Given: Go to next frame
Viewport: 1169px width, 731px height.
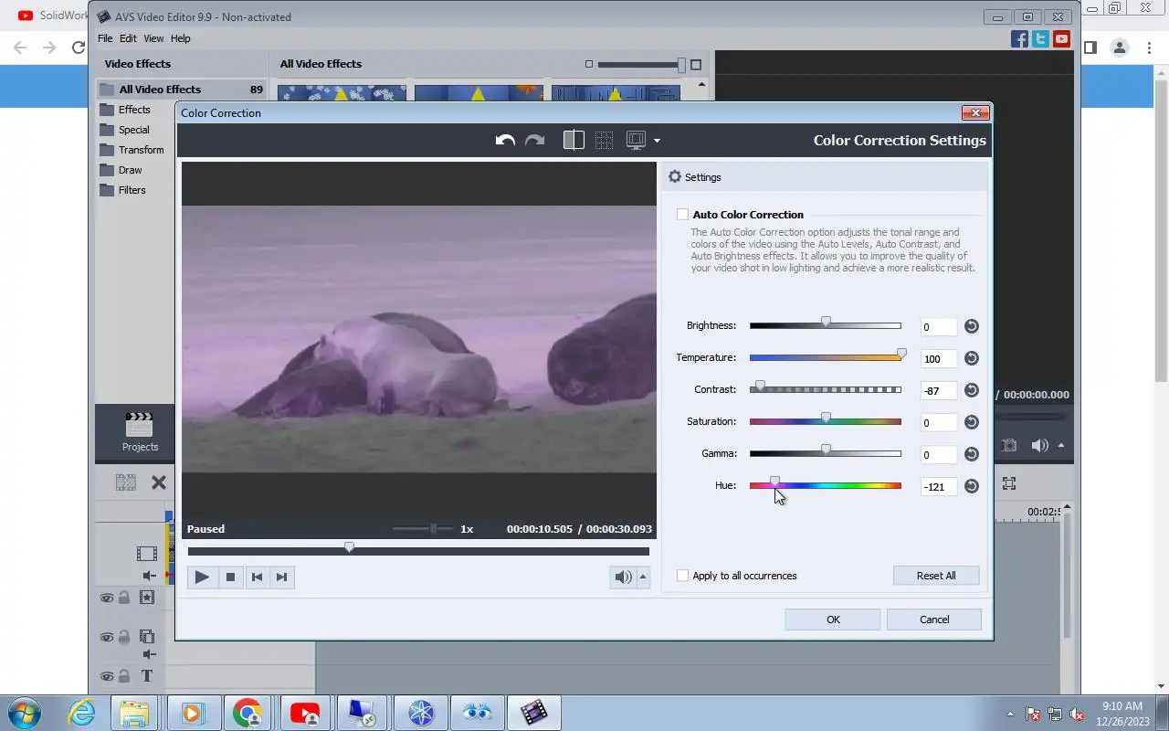Looking at the screenshot, I should click(x=282, y=577).
